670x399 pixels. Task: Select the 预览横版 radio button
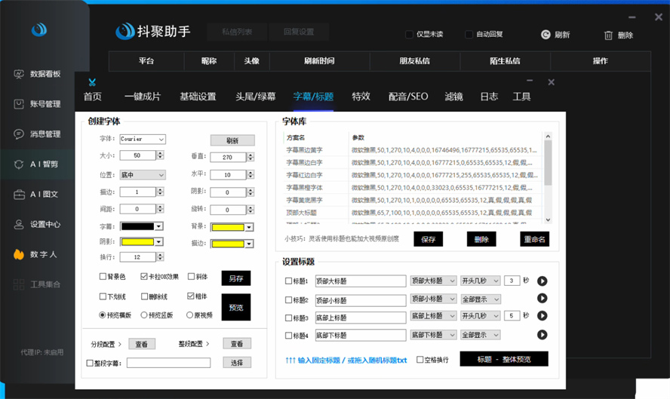coord(102,315)
